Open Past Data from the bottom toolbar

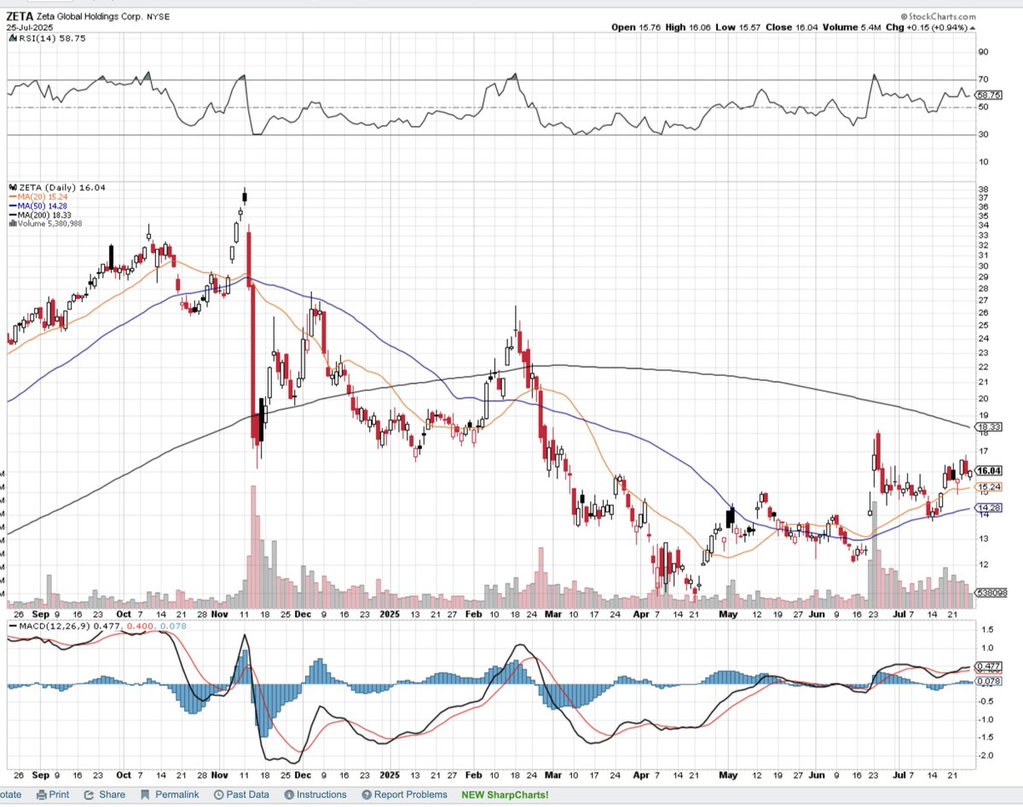pos(243,795)
